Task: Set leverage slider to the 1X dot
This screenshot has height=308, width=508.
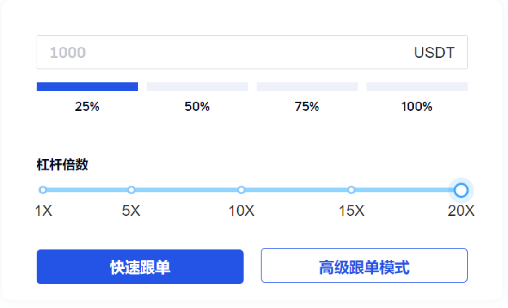Action: pyautogui.click(x=43, y=190)
